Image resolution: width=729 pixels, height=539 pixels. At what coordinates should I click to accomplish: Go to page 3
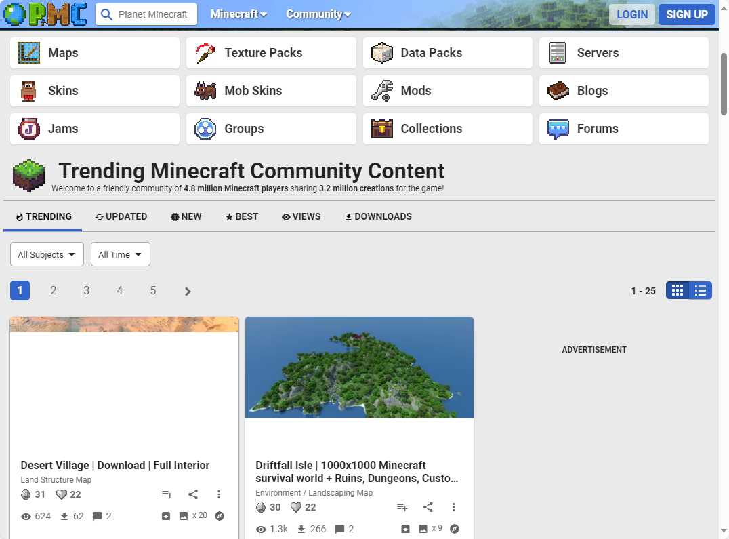[87, 291]
